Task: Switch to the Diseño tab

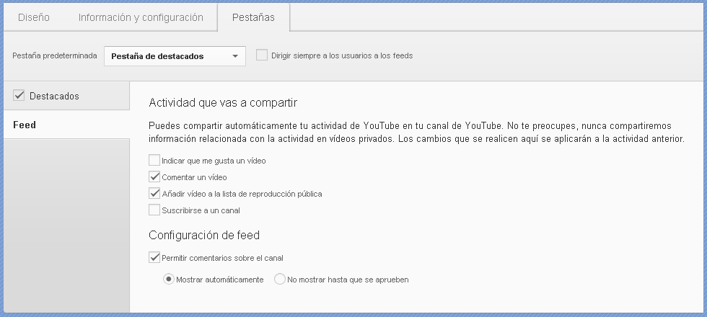Action: 34,17
